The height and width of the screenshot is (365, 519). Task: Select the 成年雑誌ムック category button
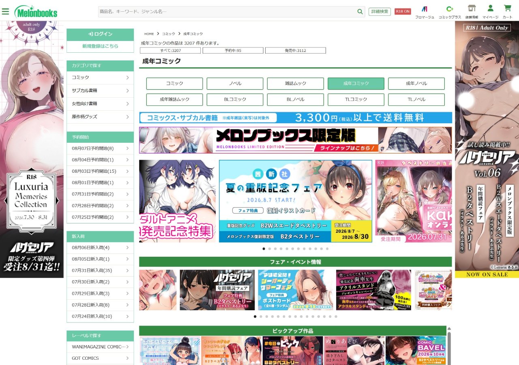174,99
